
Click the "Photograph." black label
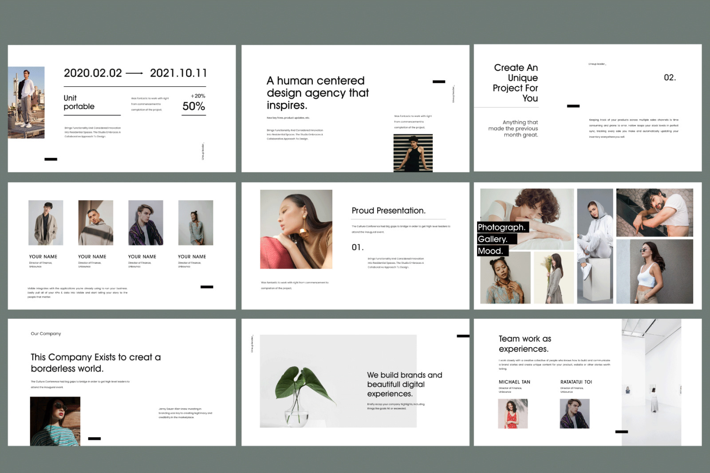(x=502, y=227)
